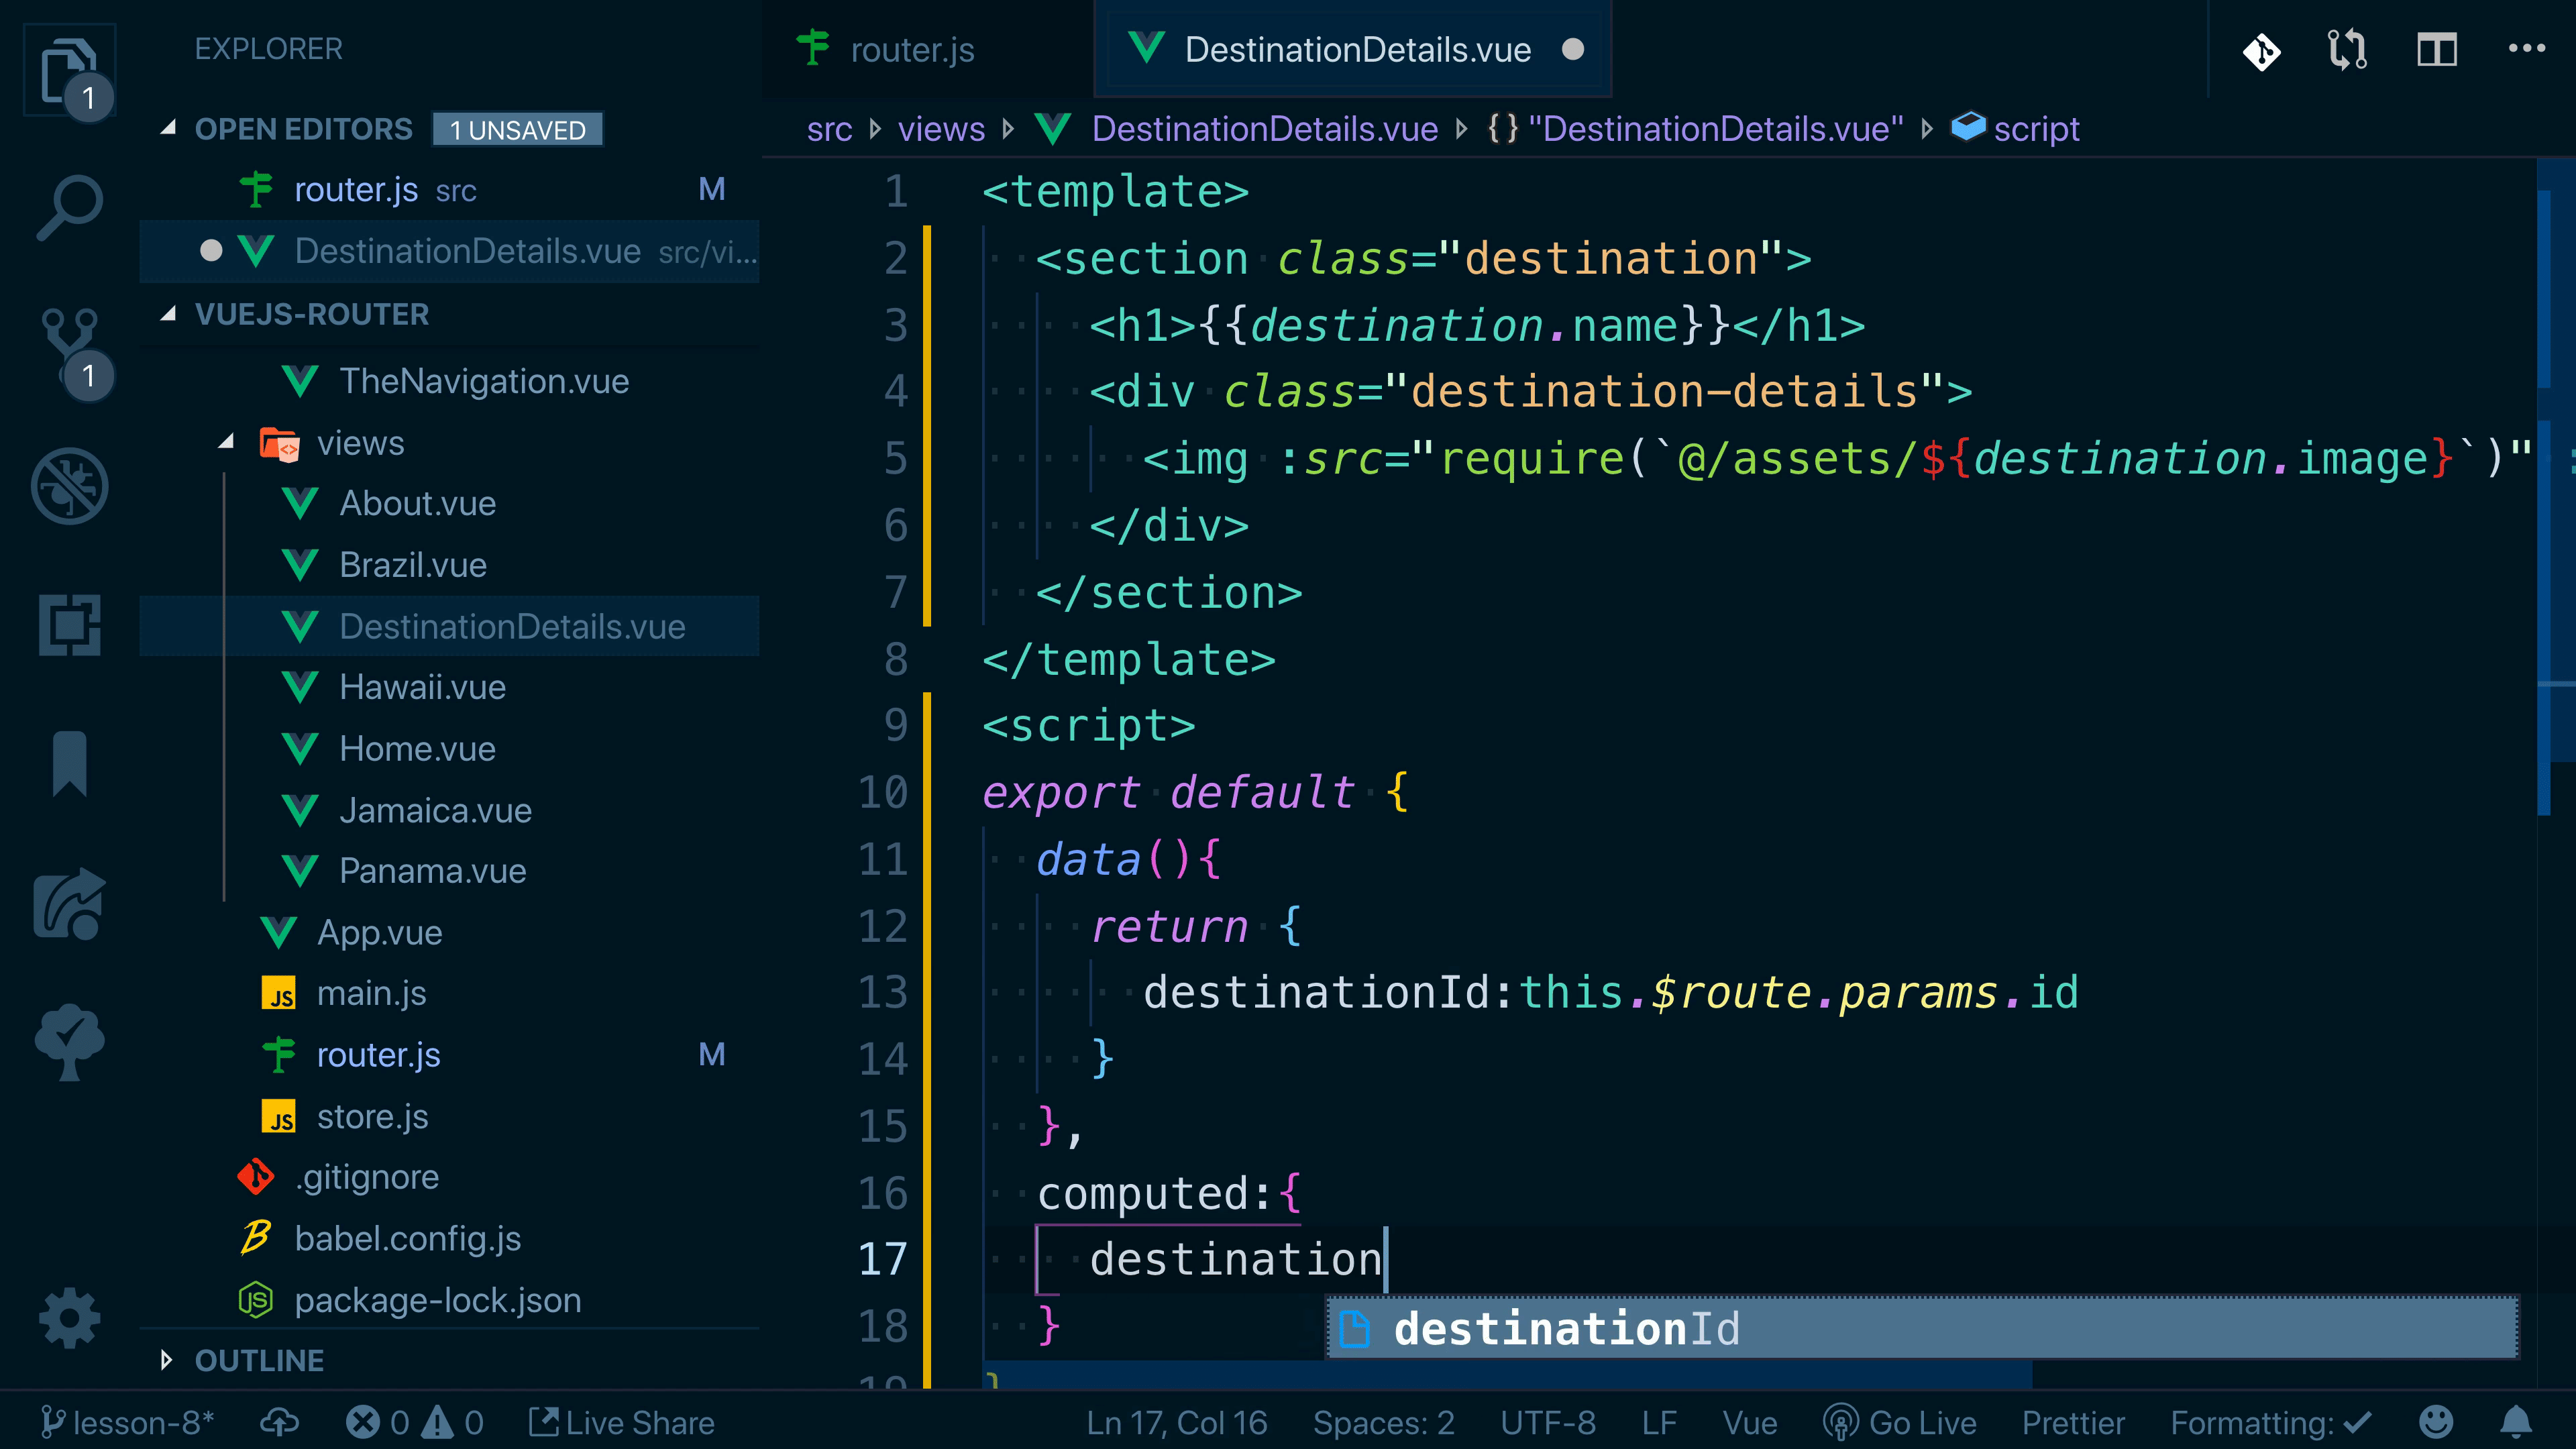This screenshot has height=1449, width=2576.
Task: Click the lesson-8 git branch indicator
Action: click(x=127, y=1422)
